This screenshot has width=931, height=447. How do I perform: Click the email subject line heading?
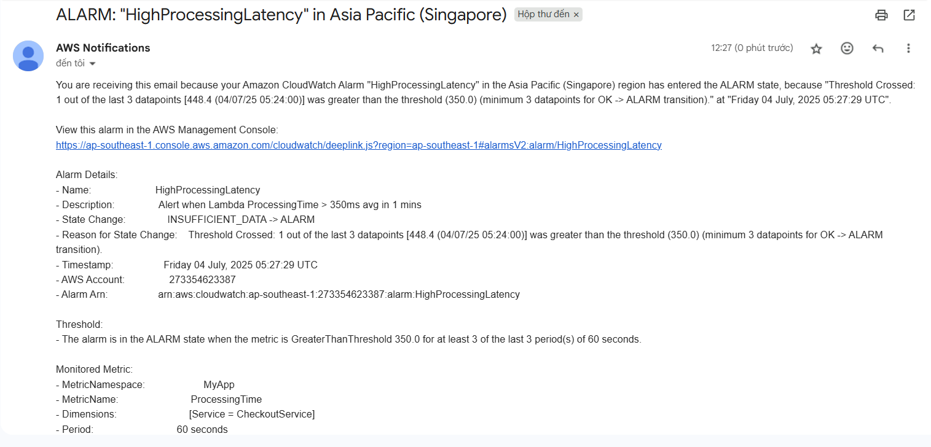click(281, 15)
